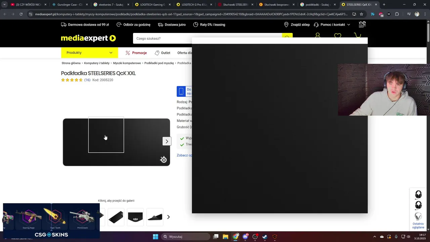Click the yellow search magnifier button
The width and height of the screenshot is (430, 242).
pyautogui.click(x=287, y=36)
